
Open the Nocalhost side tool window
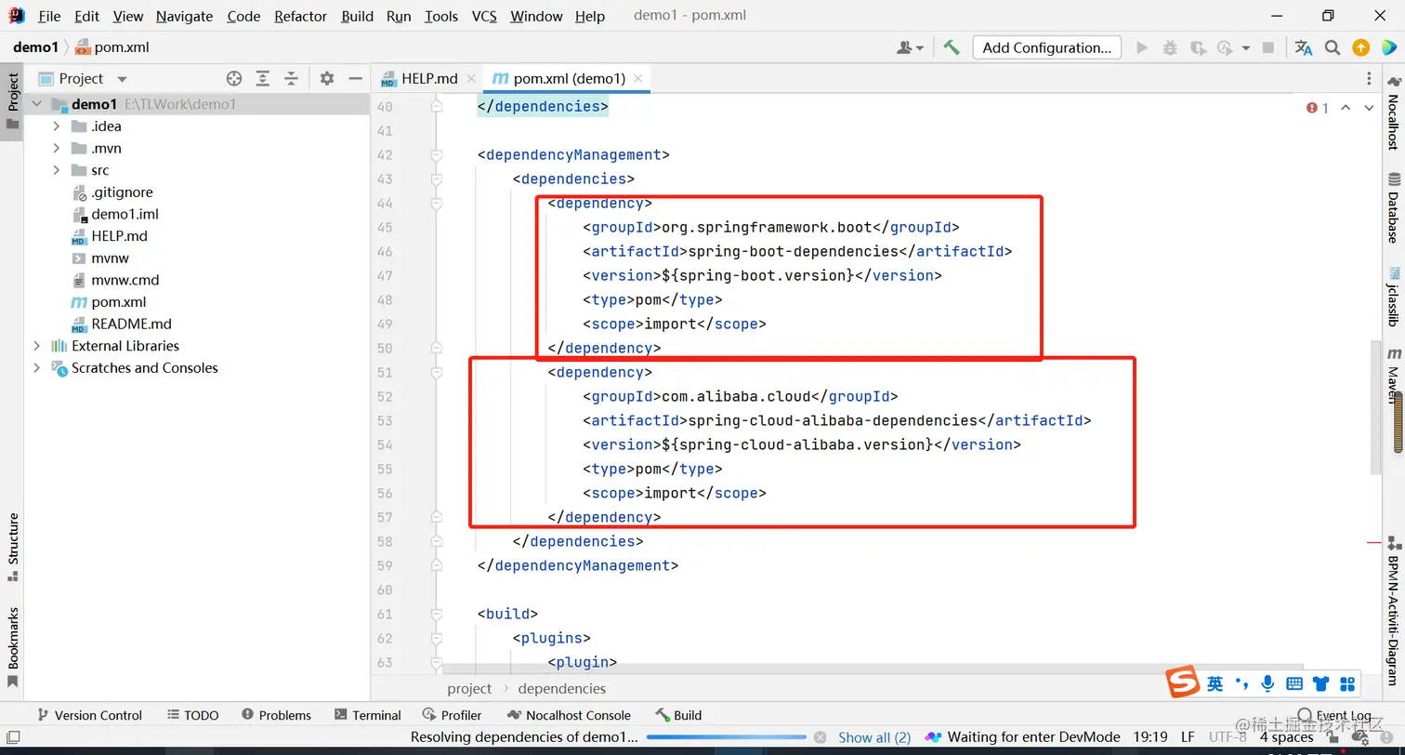(1394, 112)
